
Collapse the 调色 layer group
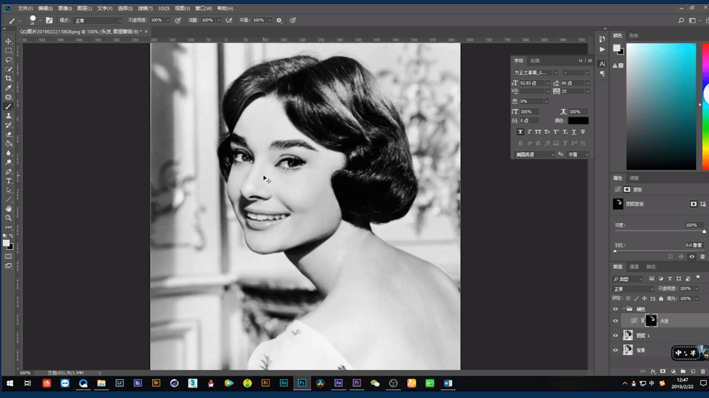(623, 309)
